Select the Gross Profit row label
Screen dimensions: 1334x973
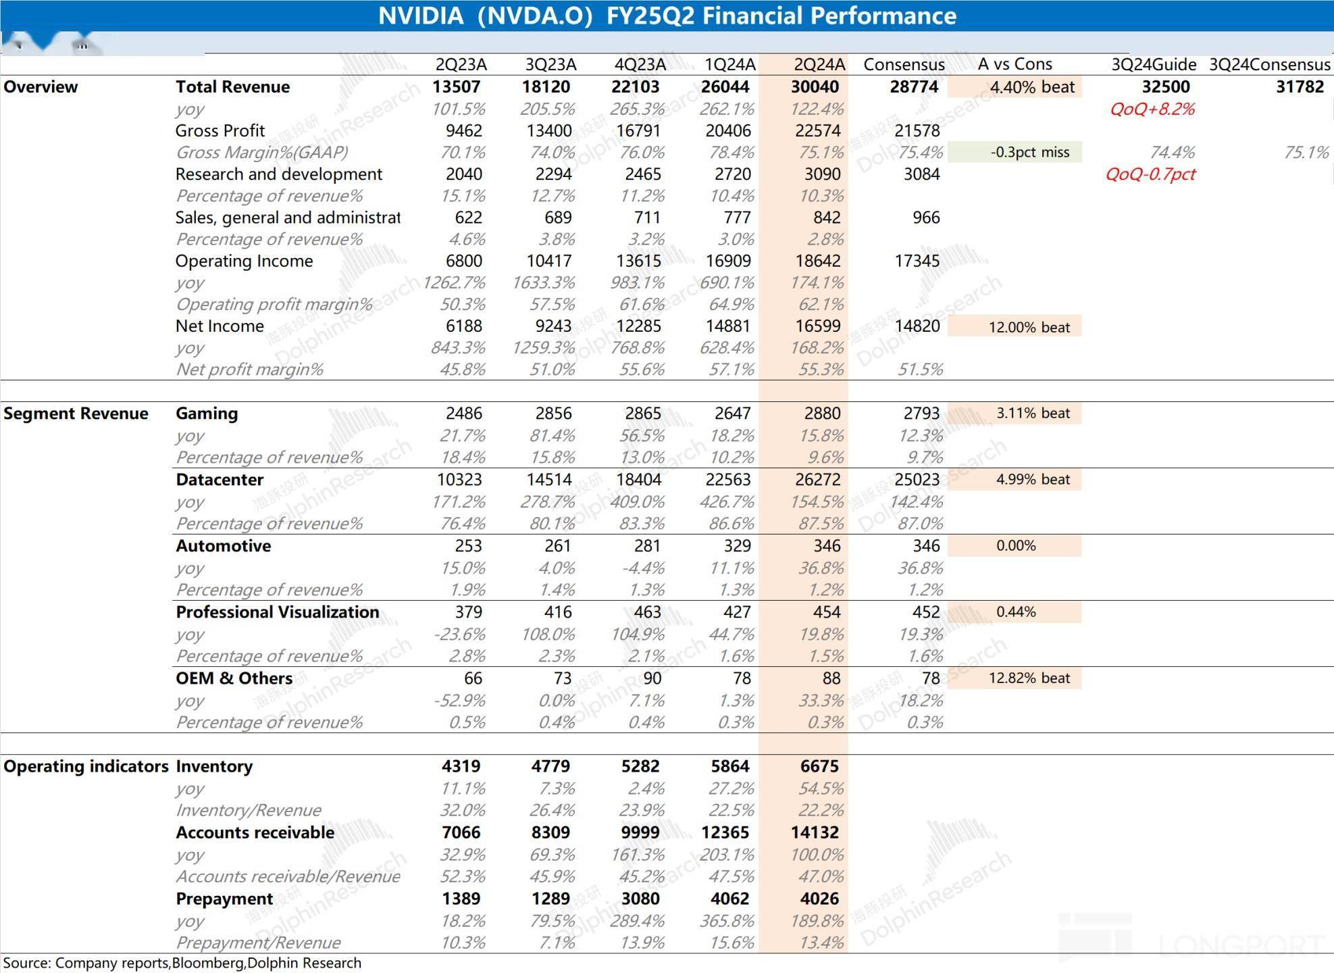tap(220, 130)
